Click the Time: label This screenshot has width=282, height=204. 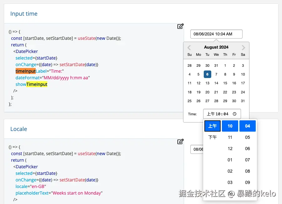192,114
